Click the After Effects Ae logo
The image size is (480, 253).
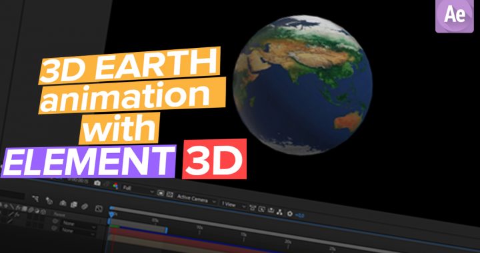[455, 15]
